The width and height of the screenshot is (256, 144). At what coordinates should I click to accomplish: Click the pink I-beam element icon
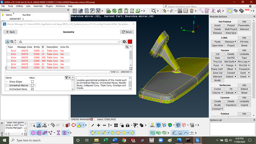(x=58, y=133)
